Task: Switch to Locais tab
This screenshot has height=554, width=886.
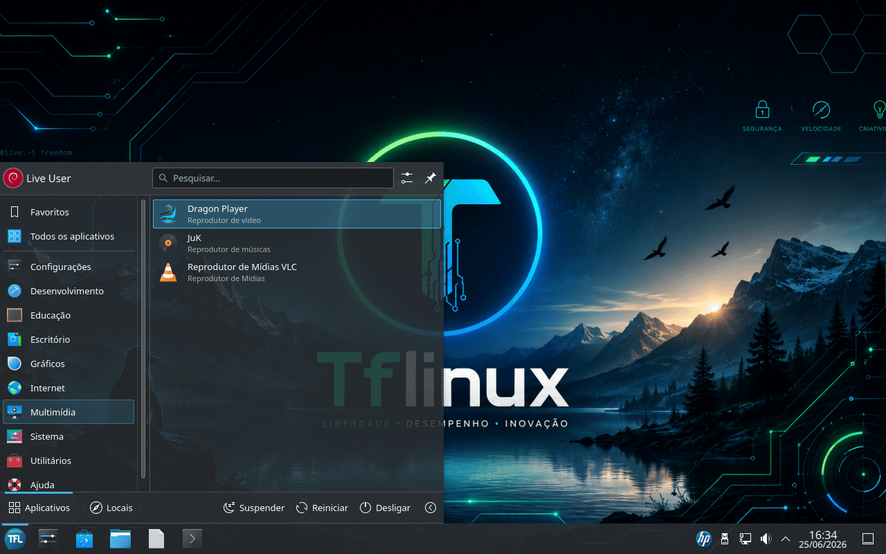Action: (x=111, y=508)
